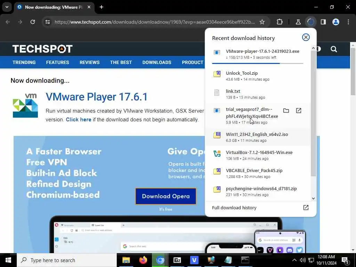This screenshot has height=267, width=356.
Task: Toggle TechSpot dark mode contrast icon
Action: click(318, 49)
